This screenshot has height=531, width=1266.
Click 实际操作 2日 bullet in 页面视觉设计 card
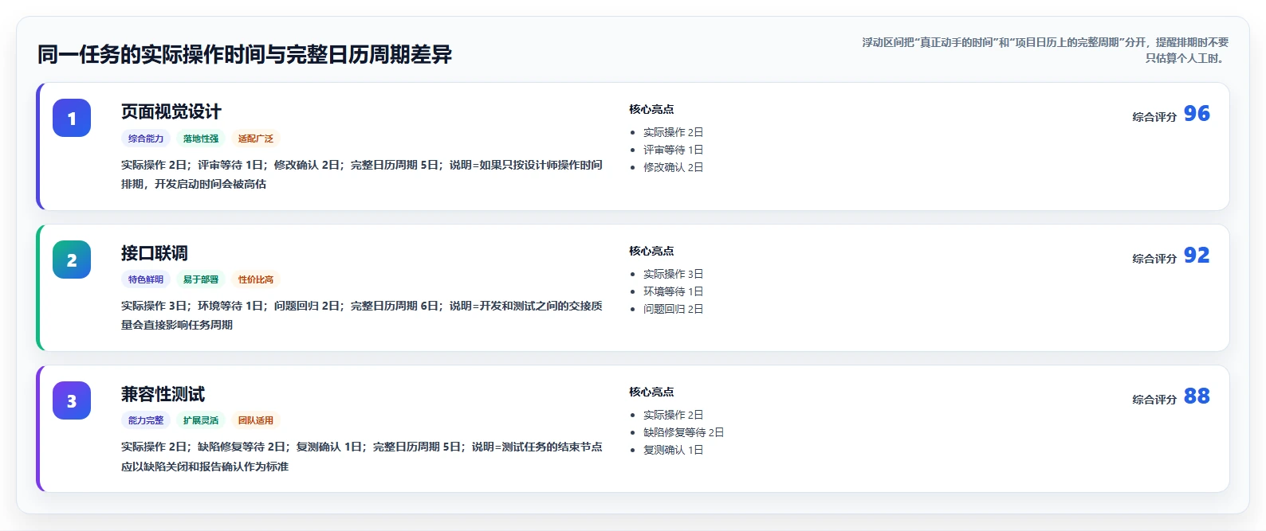click(x=673, y=132)
